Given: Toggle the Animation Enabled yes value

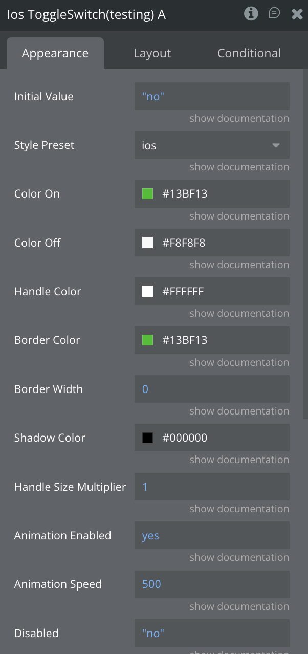Looking at the screenshot, I should coord(212,536).
